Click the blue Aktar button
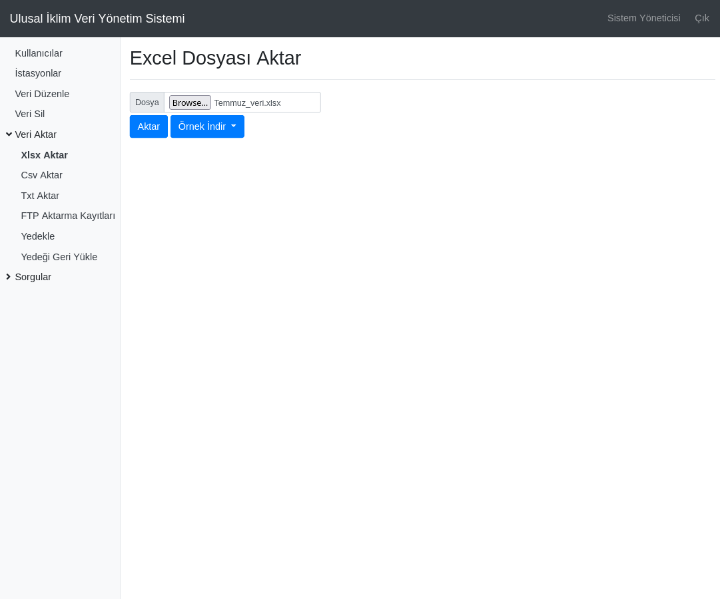Screen dimensions: 720x599 tap(149, 126)
